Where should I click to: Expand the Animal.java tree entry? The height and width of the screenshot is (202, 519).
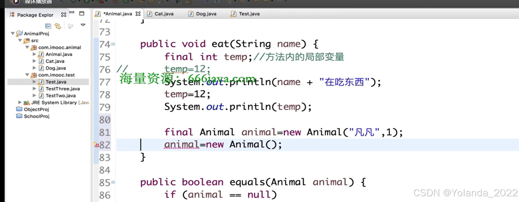pos(34,54)
